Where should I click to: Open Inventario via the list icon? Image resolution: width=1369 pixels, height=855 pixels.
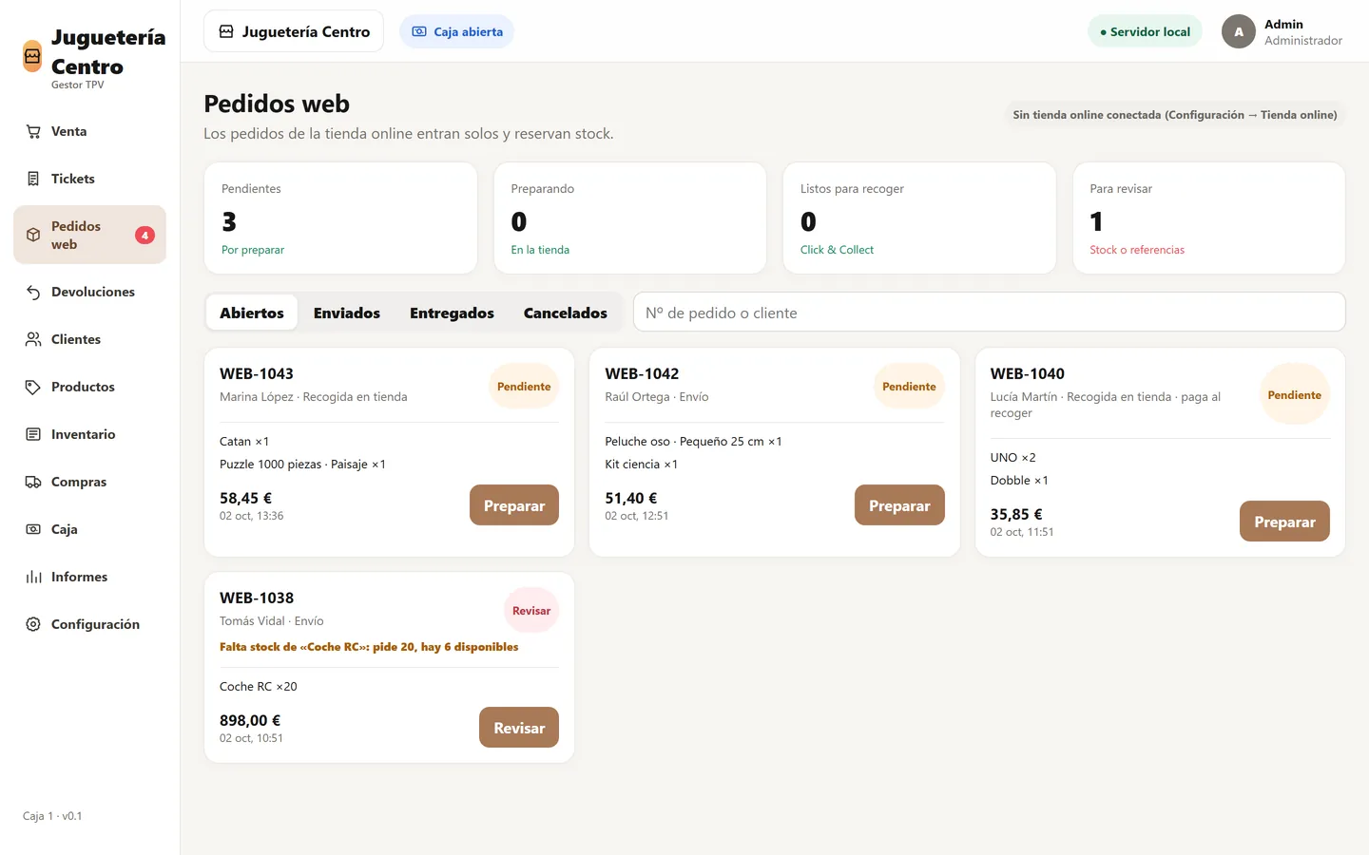(x=33, y=434)
